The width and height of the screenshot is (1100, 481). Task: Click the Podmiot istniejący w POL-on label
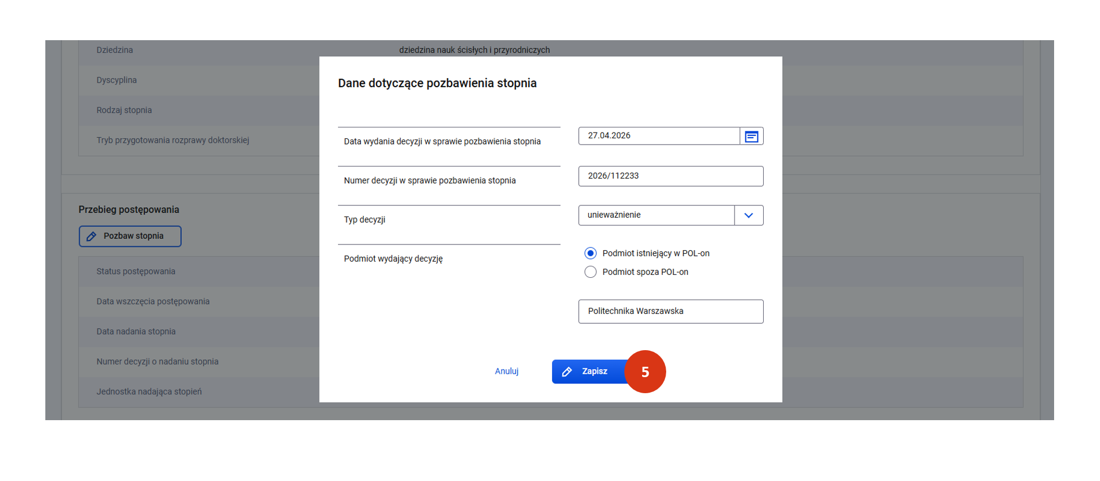click(x=655, y=253)
